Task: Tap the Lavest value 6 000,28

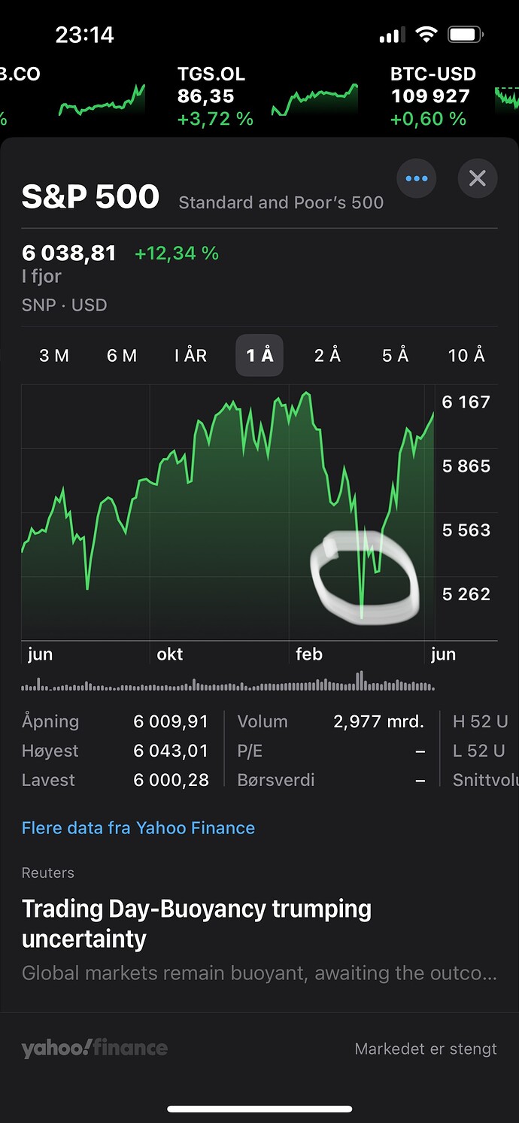Action: (171, 780)
